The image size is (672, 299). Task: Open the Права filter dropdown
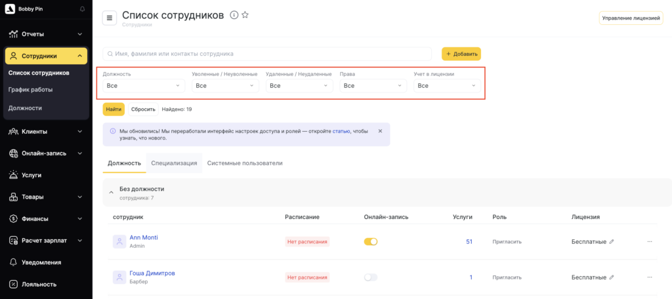tap(373, 86)
